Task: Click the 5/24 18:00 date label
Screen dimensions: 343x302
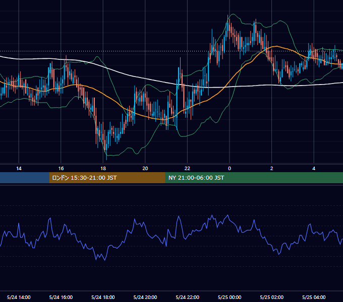Action: (x=103, y=297)
